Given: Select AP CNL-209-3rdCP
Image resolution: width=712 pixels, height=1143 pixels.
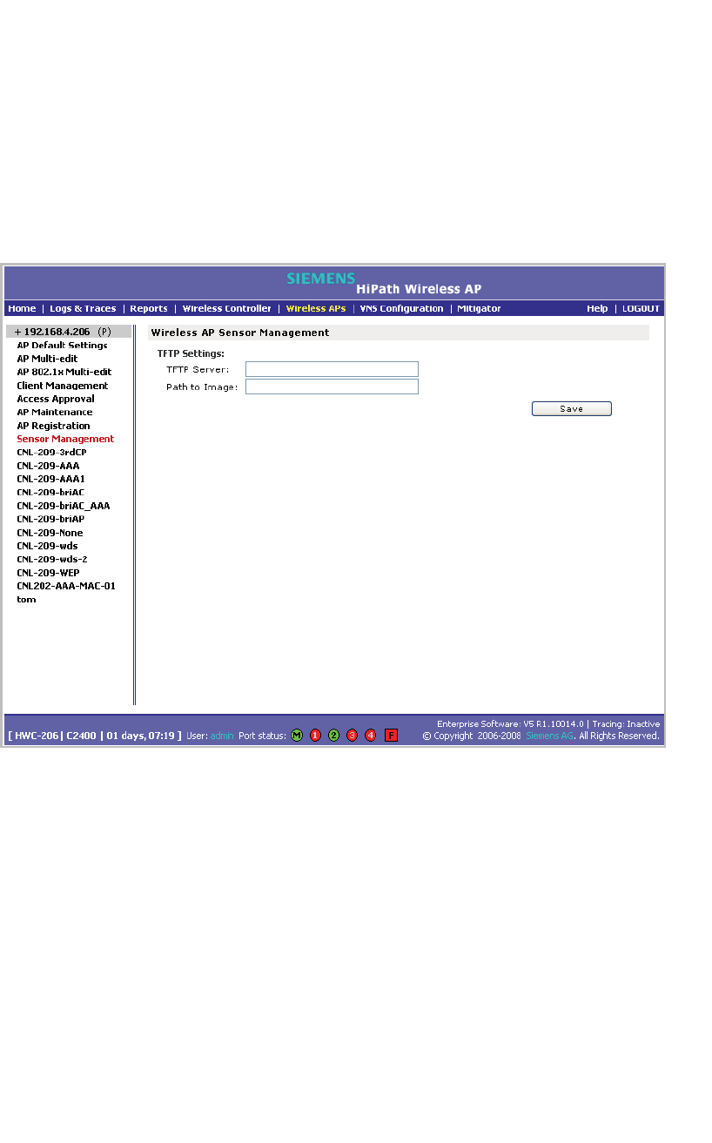Looking at the screenshot, I should [x=51, y=452].
